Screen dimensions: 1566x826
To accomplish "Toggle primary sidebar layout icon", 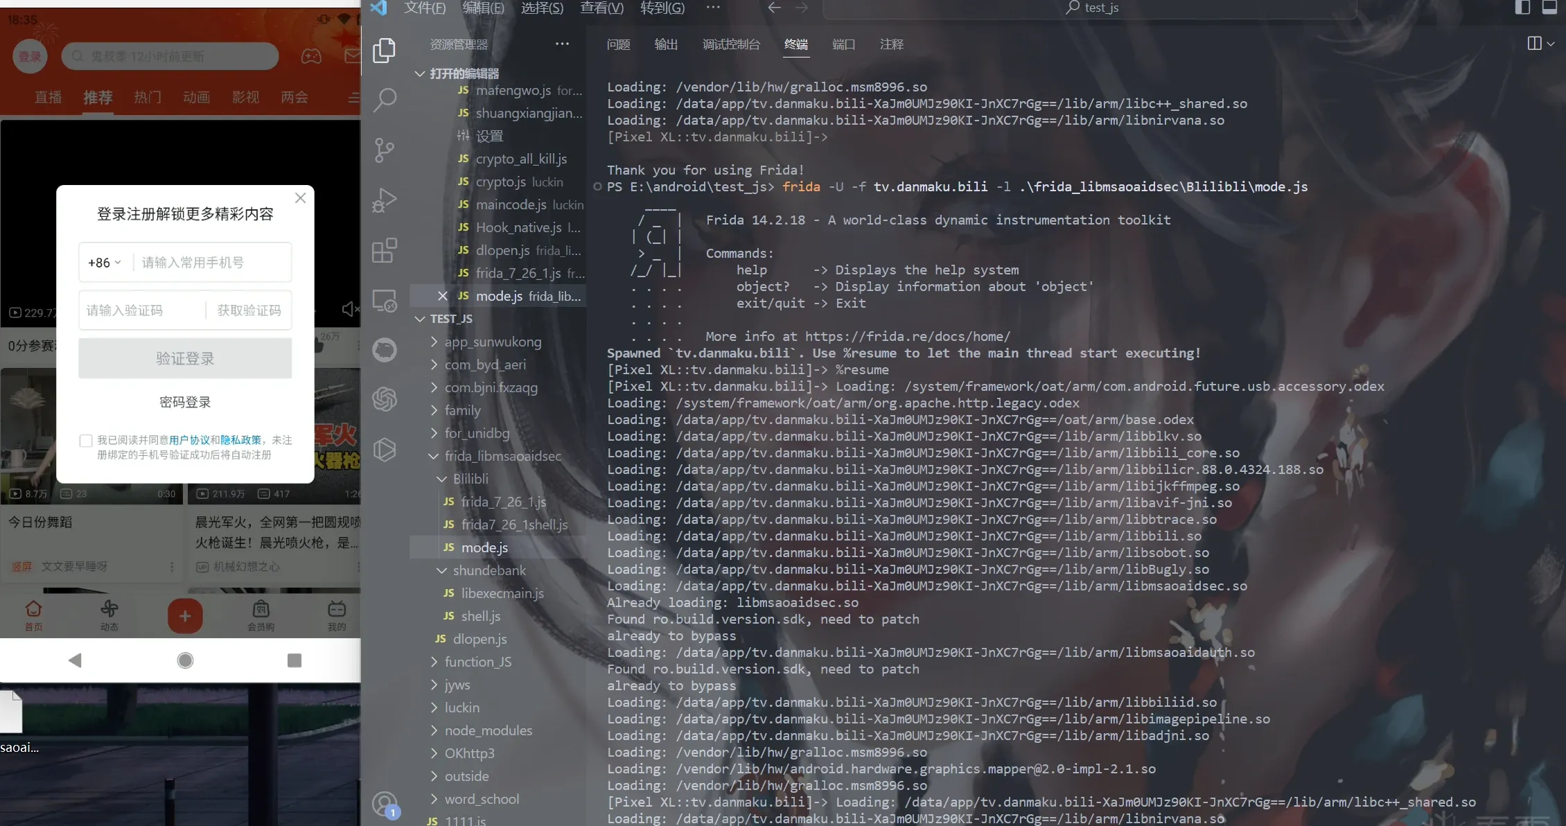I will coord(1522,8).
